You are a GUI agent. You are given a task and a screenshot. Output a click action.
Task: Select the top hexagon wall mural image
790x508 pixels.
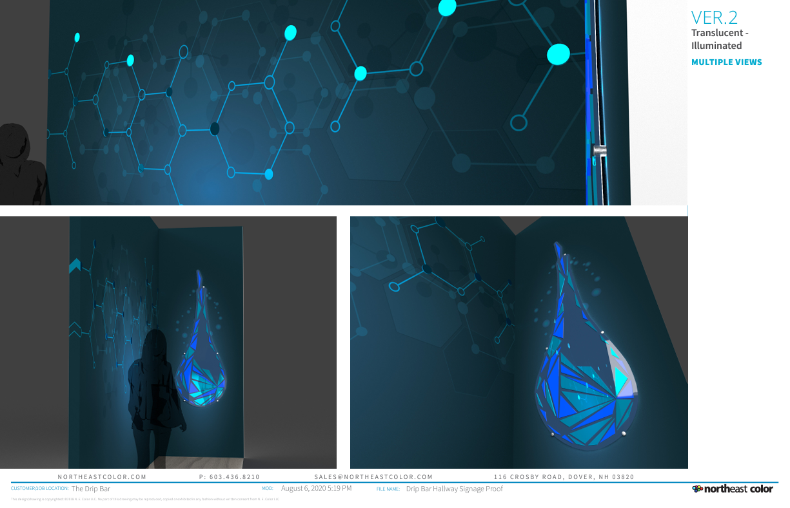[x=322, y=103]
